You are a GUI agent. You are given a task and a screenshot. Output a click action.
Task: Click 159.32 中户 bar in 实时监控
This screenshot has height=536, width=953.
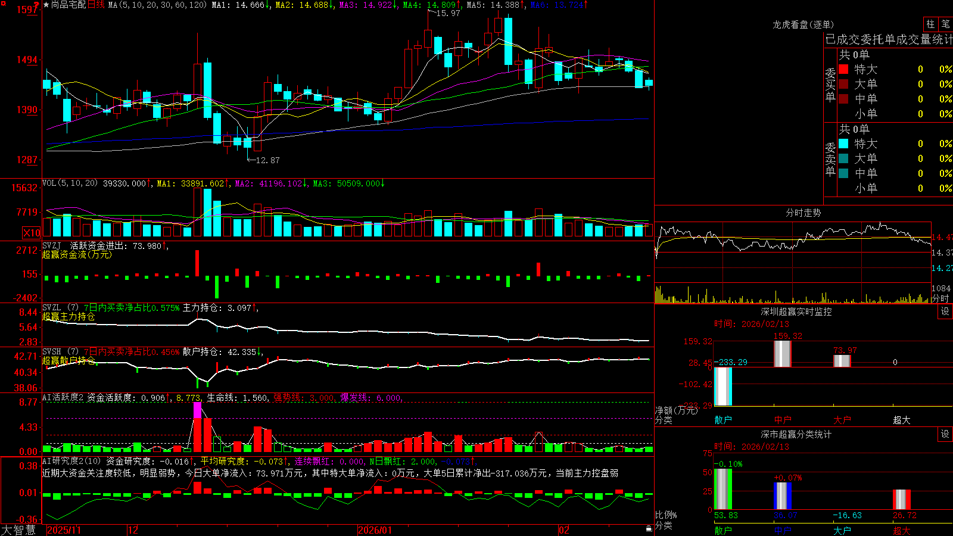(783, 354)
